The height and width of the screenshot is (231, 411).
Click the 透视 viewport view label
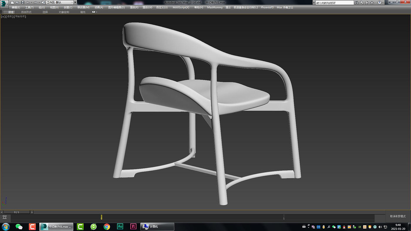[x=9, y=16]
